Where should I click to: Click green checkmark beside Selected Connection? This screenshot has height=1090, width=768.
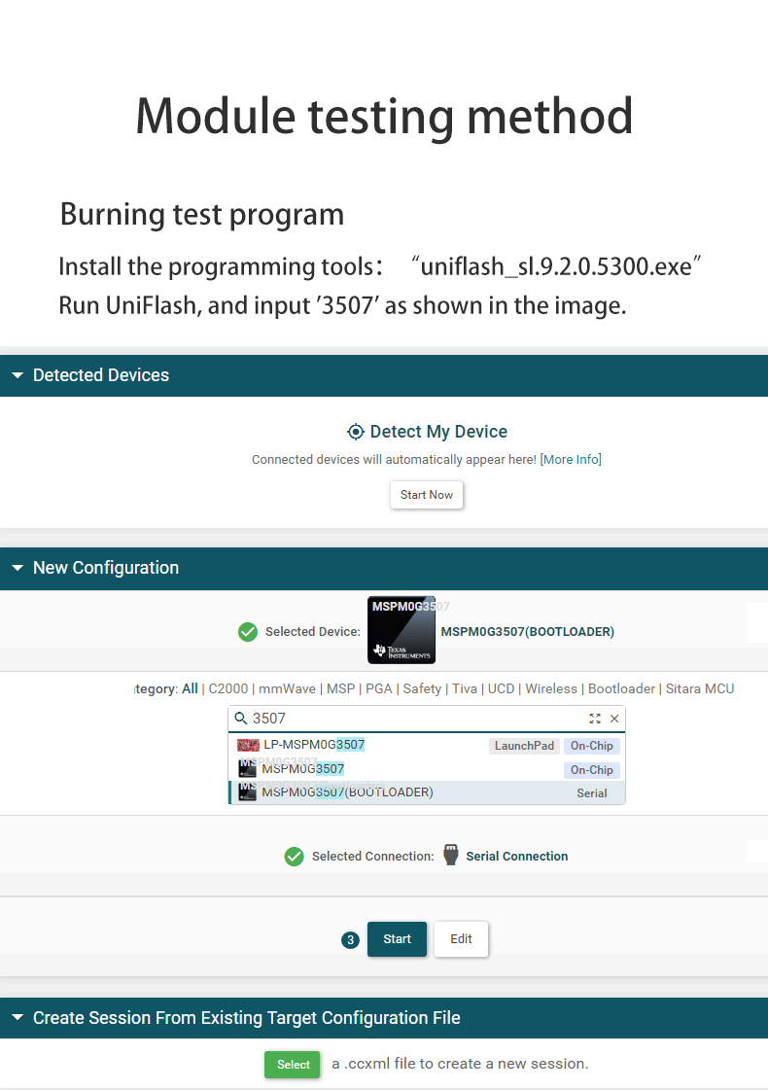pyautogui.click(x=294, y=857)
